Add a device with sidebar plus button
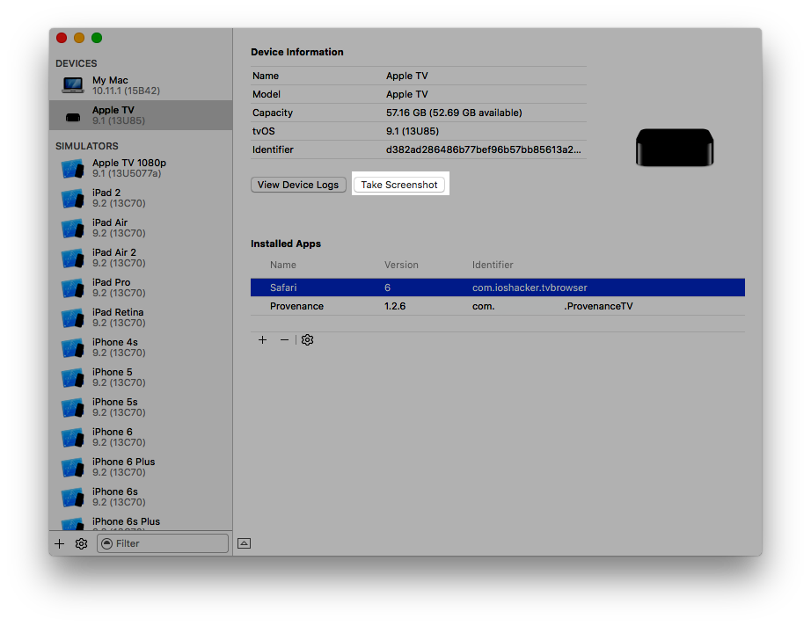The width and height of the screenshot is (811, 626). [x=60, y=544]
